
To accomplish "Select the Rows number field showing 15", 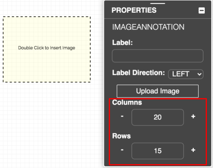I will pos(157,151).
